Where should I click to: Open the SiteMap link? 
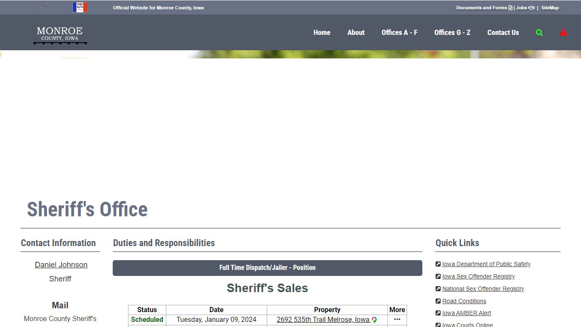[x=550, y=8]
